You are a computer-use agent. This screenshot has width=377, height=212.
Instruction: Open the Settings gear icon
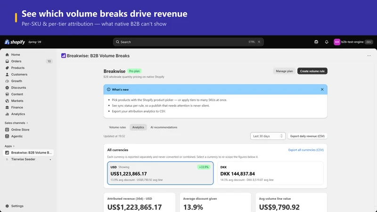coord(7,206)
